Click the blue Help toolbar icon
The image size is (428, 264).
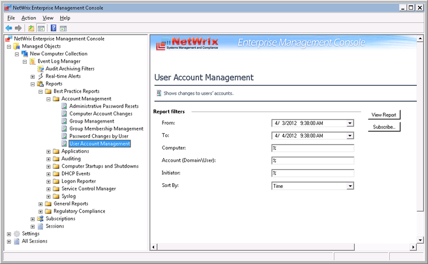pyautogui.click(x=53, y=28)
